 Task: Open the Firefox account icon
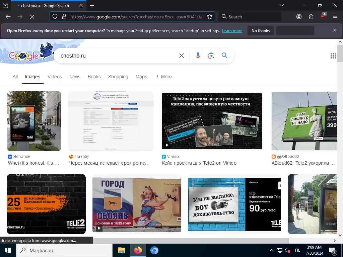point(299,17)
